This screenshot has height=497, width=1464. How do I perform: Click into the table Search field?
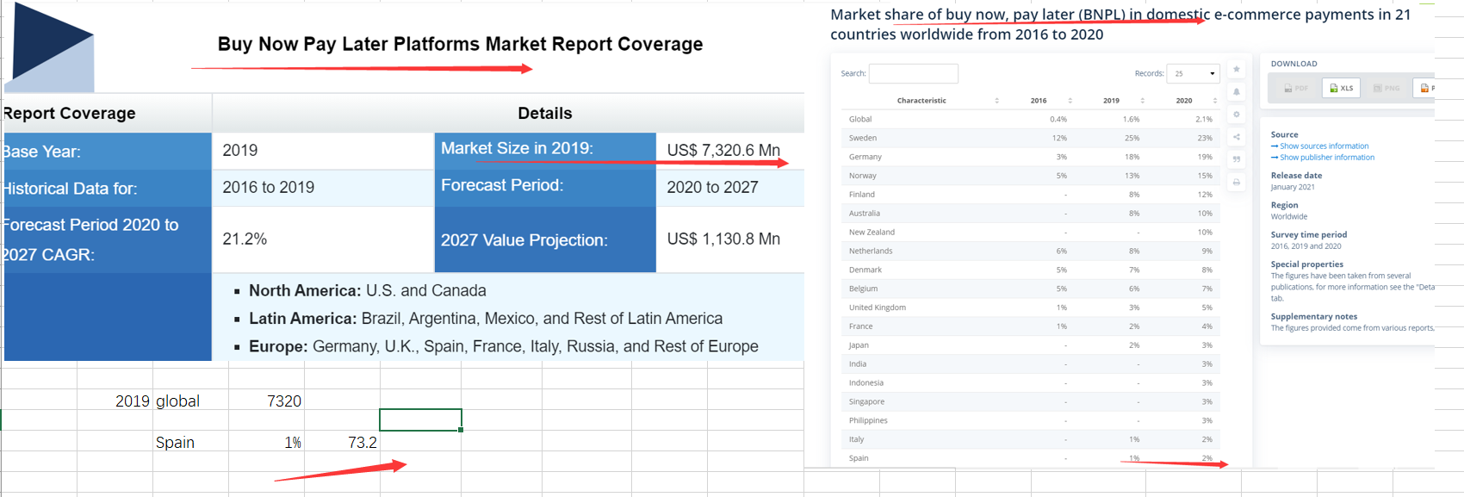tap(914, 73)
